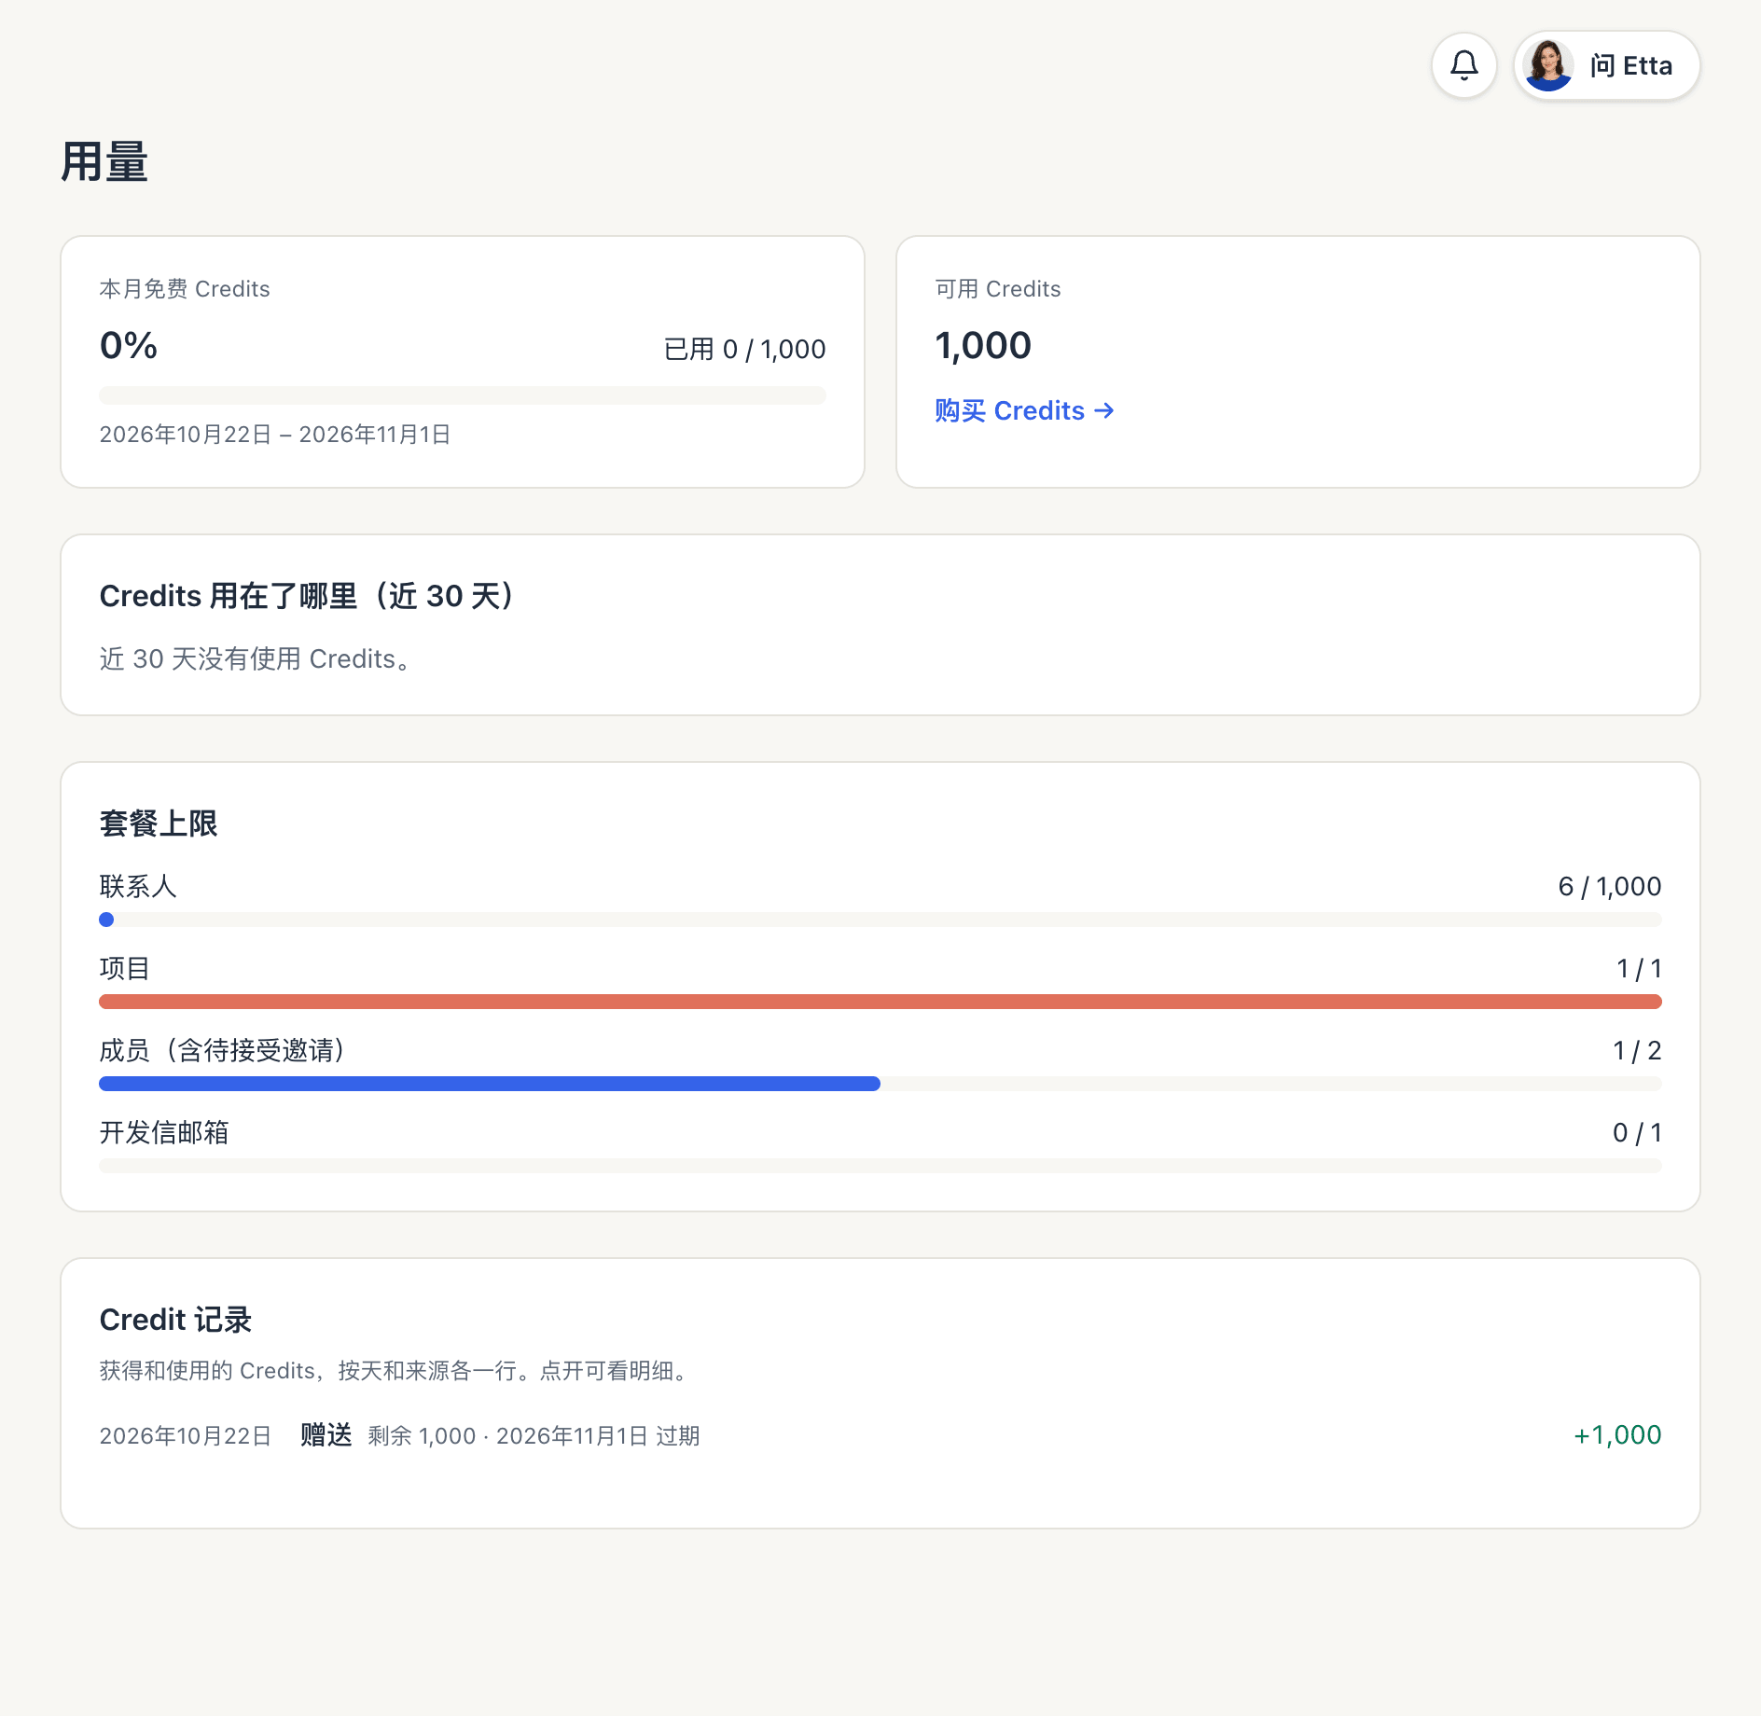Click the 可用 Credits card title
Viewport: 1761px width, 1716px height.
(x=998, y=289)
